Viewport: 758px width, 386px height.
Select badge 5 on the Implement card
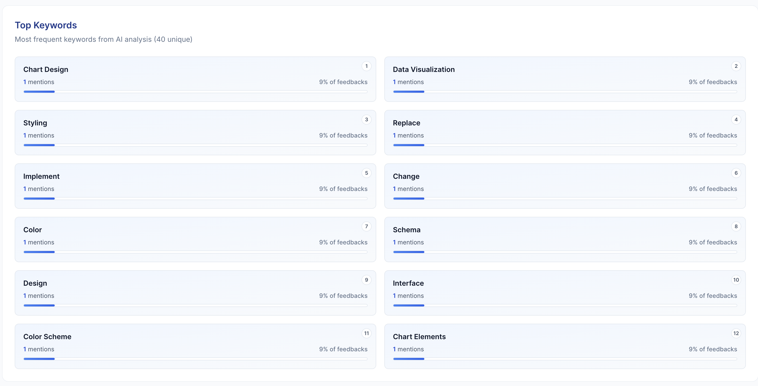coord(366,173)
